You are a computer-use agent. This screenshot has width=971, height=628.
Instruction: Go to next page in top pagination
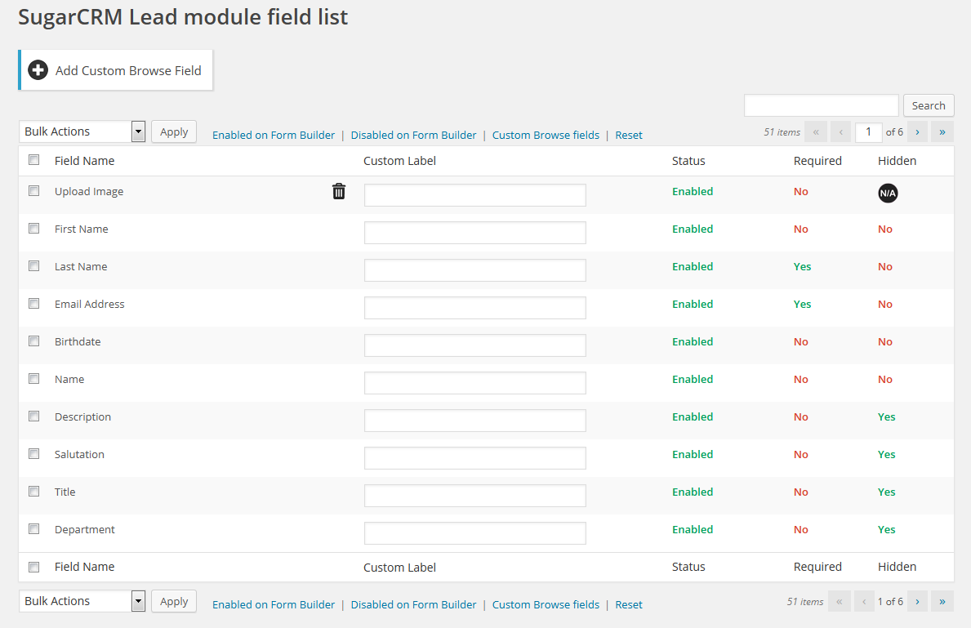917,132
